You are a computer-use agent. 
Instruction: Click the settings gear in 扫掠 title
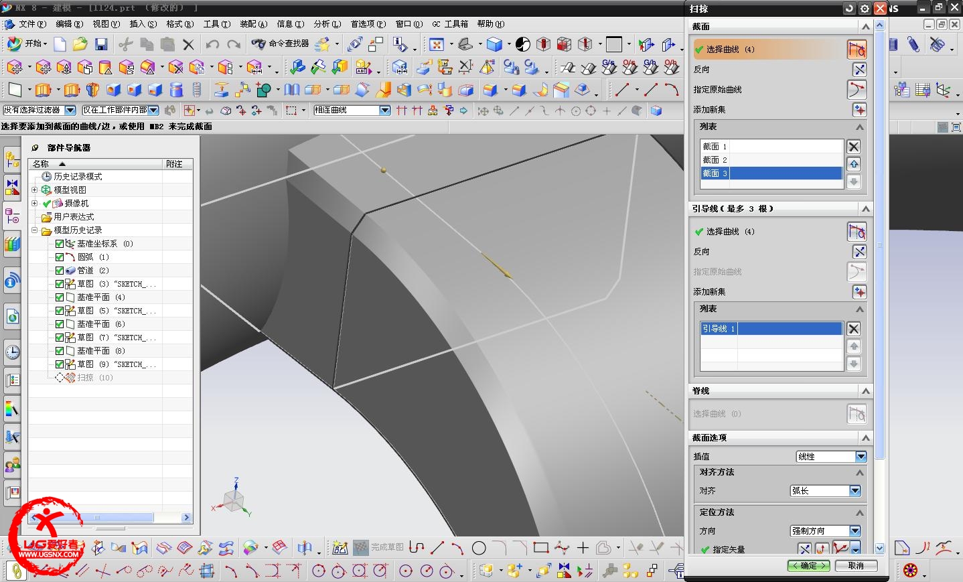tap(865, 8)
